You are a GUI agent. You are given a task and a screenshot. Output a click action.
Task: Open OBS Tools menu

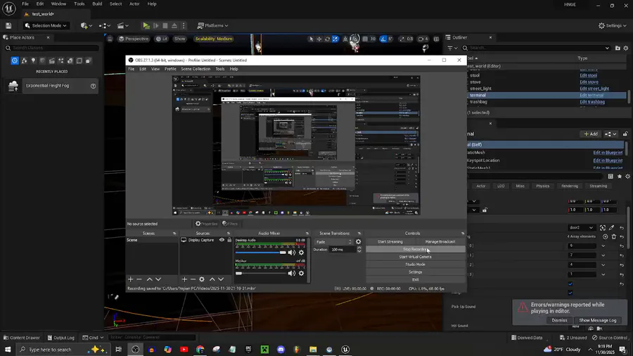coord(219,69)
